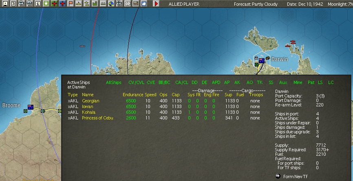
Task: Filter list by DD
Action: pyautogui.click(x=194, y=83)
